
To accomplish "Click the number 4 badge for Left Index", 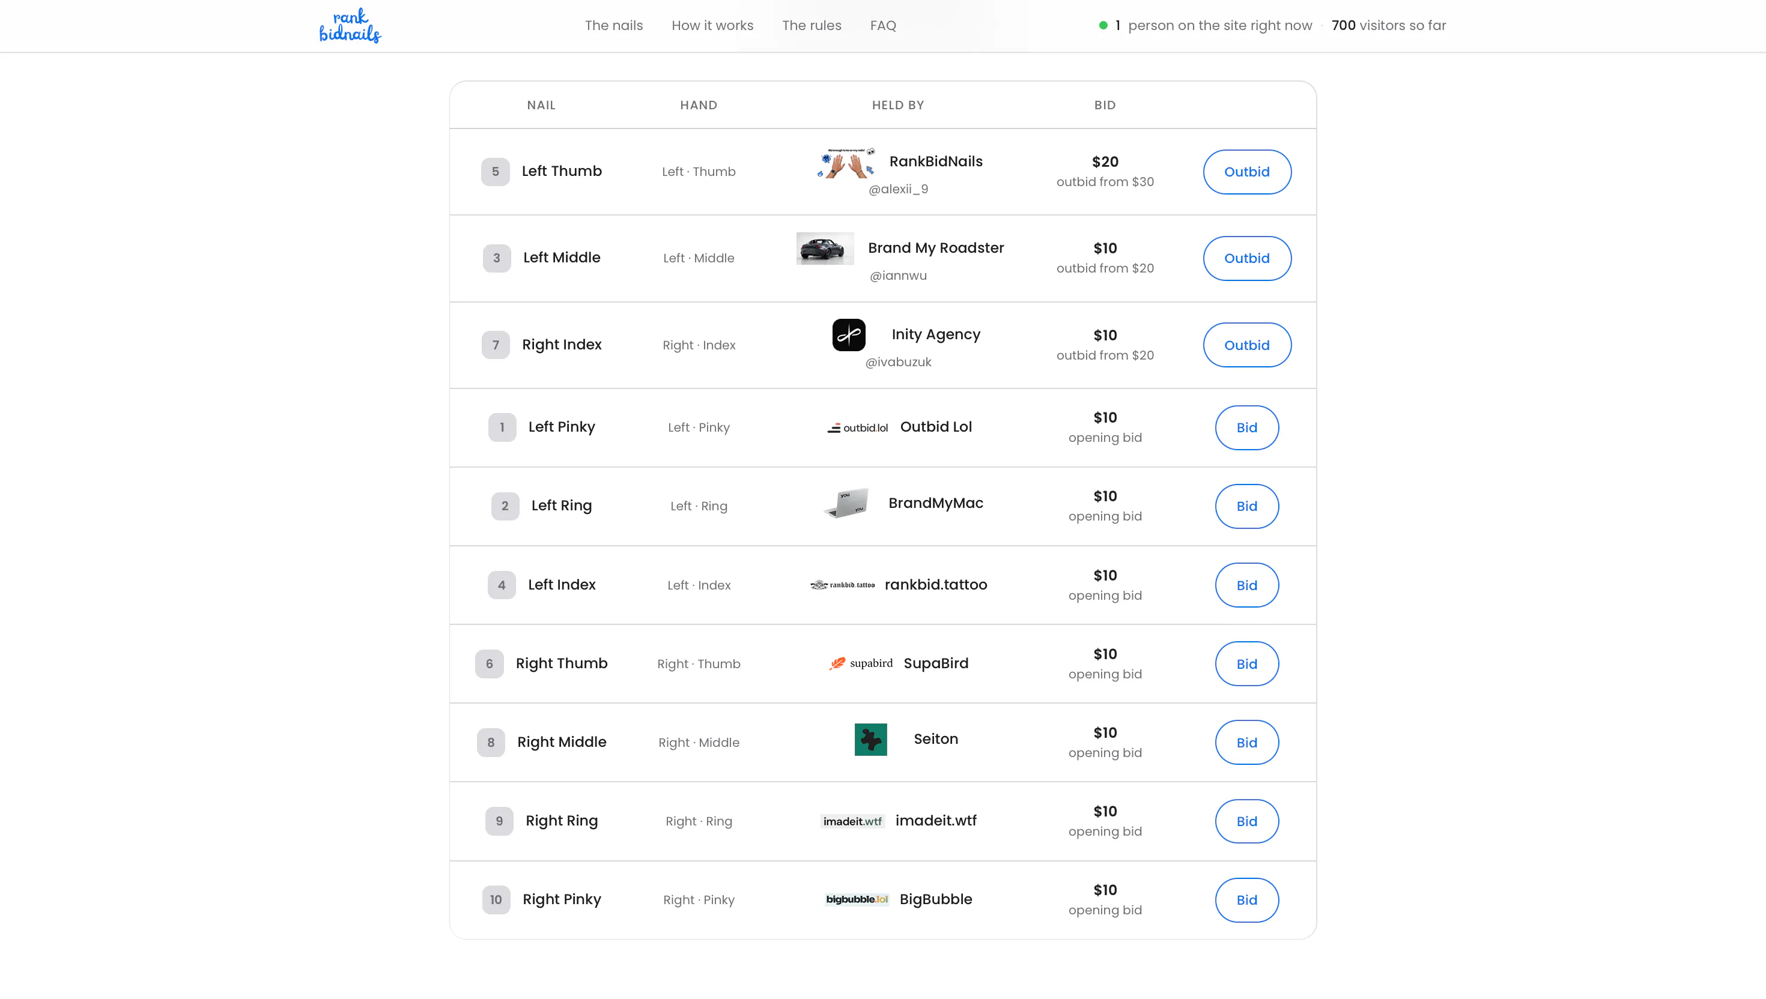I will 502,585.
